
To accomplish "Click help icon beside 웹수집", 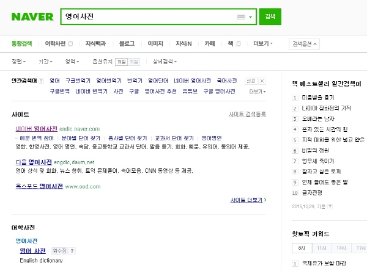I will coord(72,251).
